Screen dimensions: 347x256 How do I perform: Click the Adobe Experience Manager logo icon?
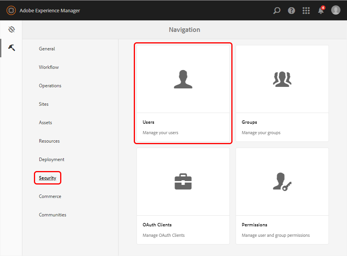click(x=11, y=10)
